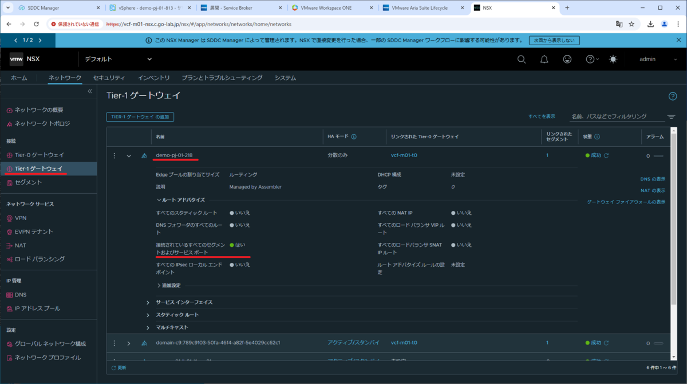The image size is (687, 384).
Task: Click the topology icon beside domain-c9 gateway
Action: [x=144, y=343]
